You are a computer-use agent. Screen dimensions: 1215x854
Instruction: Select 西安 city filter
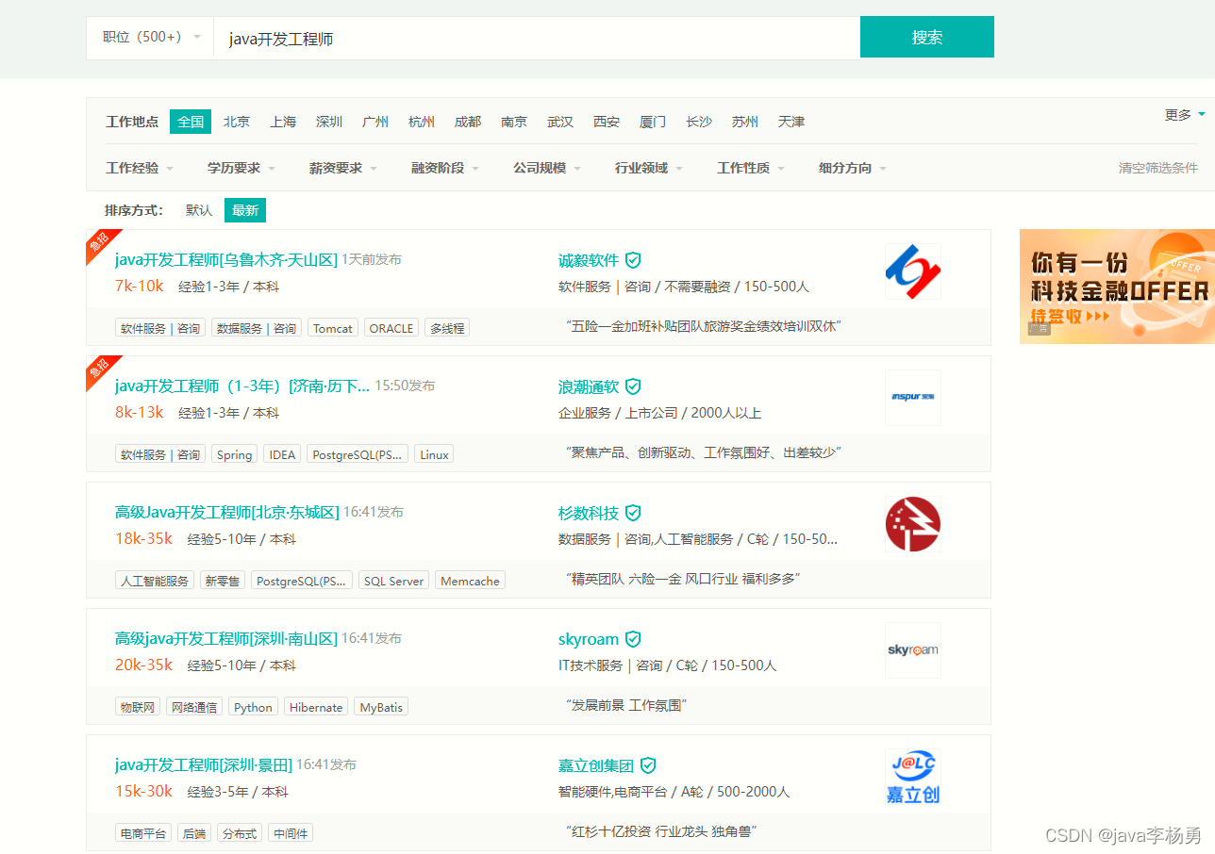pyautogui.click(x=607, y=122)
